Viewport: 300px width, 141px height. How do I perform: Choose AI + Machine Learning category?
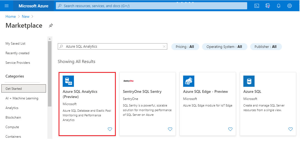(22, 98)
